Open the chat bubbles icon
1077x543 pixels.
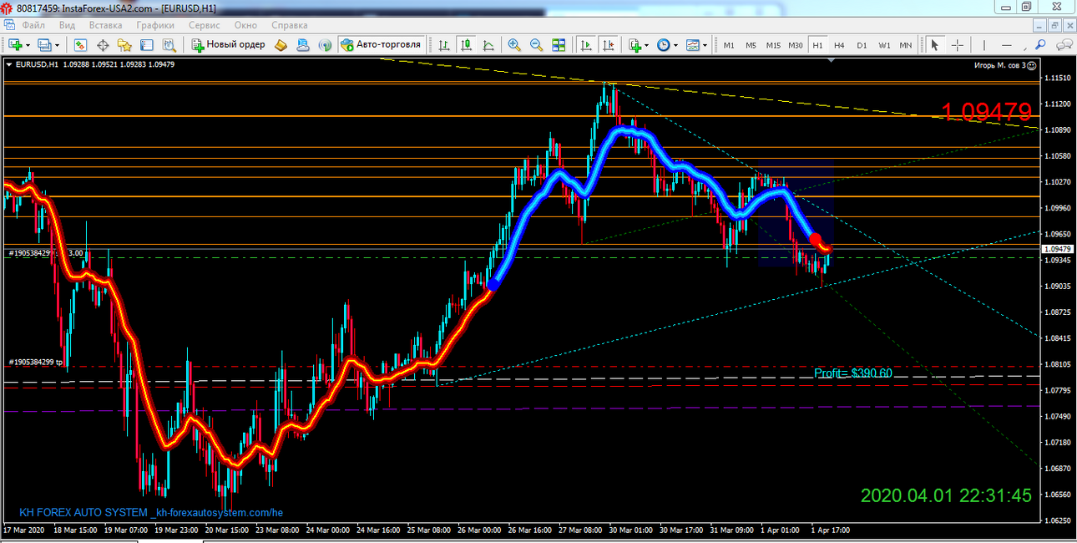pos(1065,44)
